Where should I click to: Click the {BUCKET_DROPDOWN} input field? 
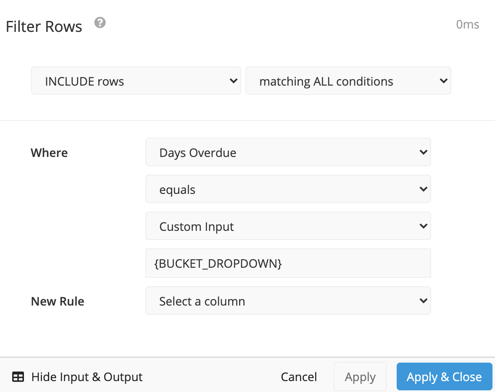(x=288, y=263)
